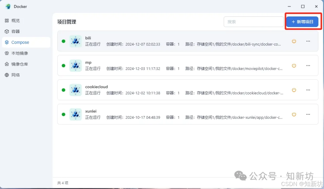Click the Docker app logo in title bar

tap(8, 6)
